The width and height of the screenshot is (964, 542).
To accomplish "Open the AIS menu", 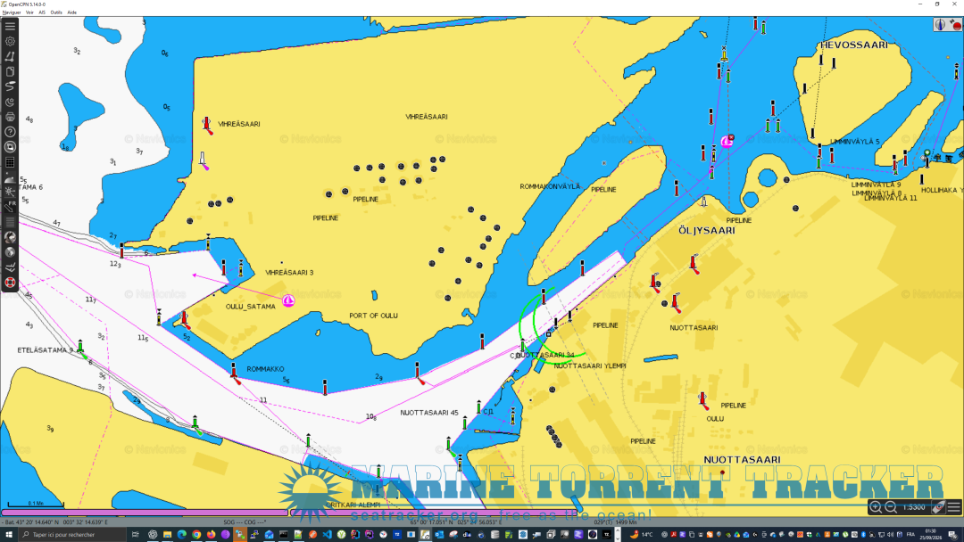I will [42, 12].
